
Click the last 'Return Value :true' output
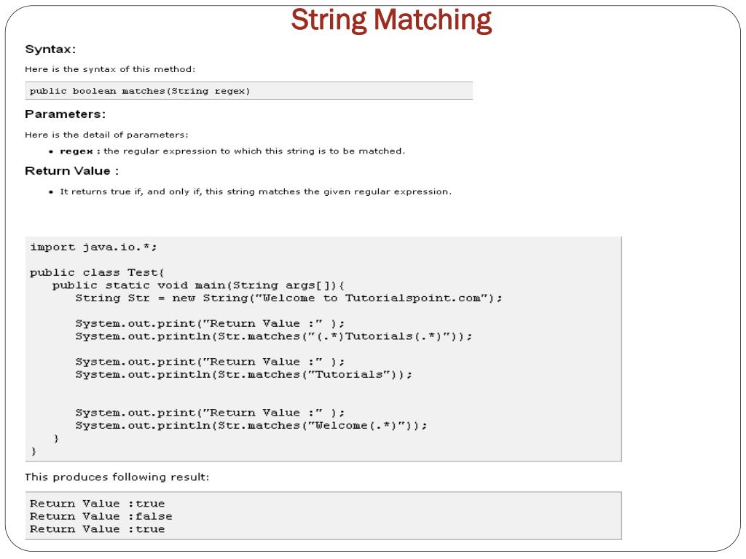pyautogui.click(x=97, y=529)
